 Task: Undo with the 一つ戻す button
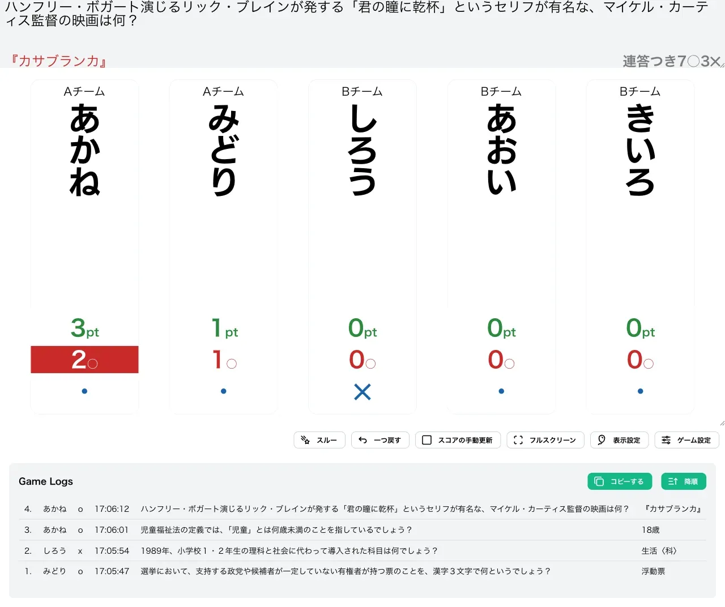pos(380,440)
